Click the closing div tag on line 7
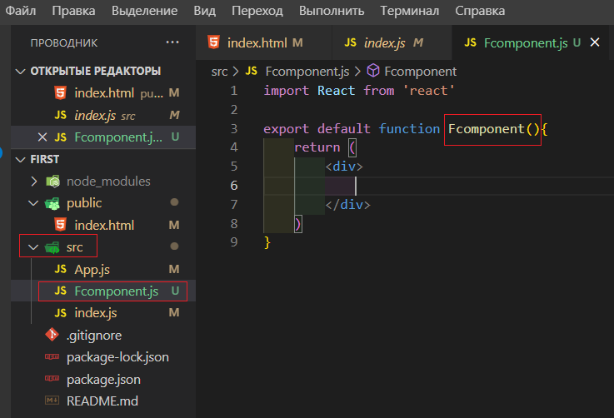This screenshot has height=418, width=614. click(347, 205)
